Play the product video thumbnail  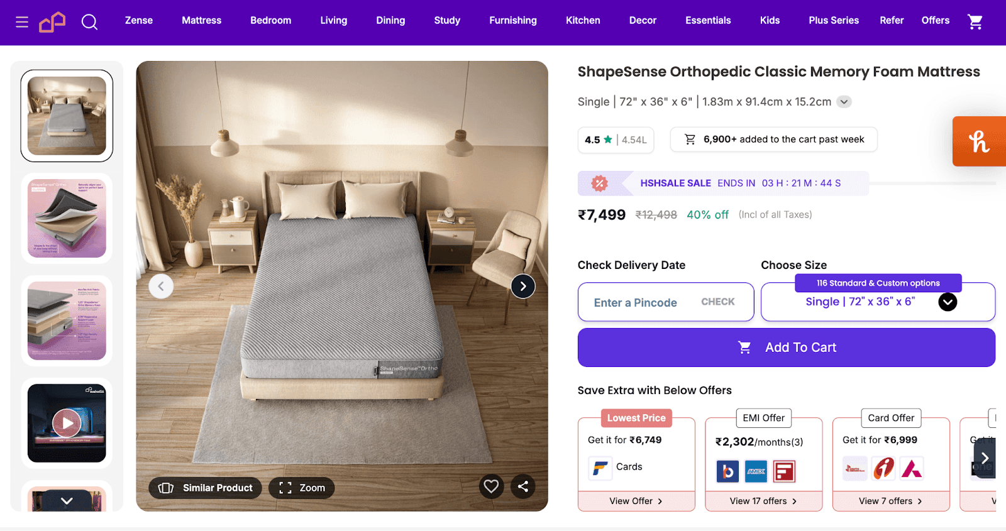pos(66,423)
